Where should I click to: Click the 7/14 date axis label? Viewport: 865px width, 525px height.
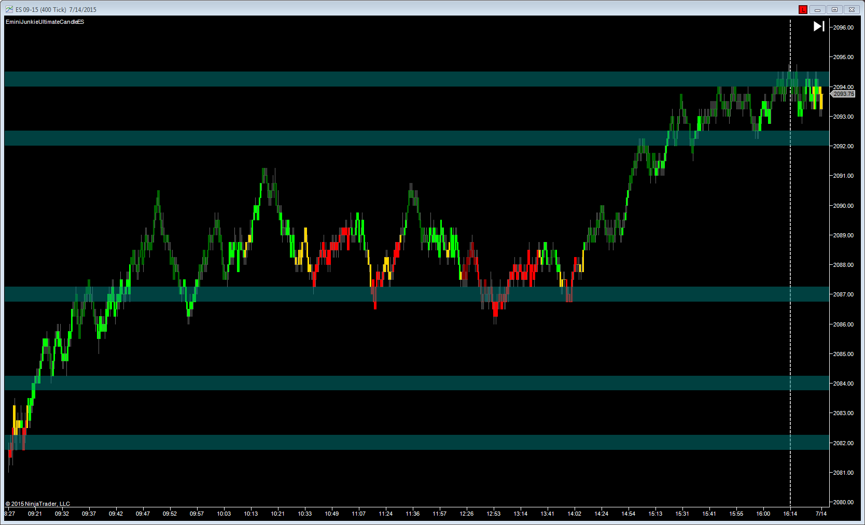click(x=821, y=514)
